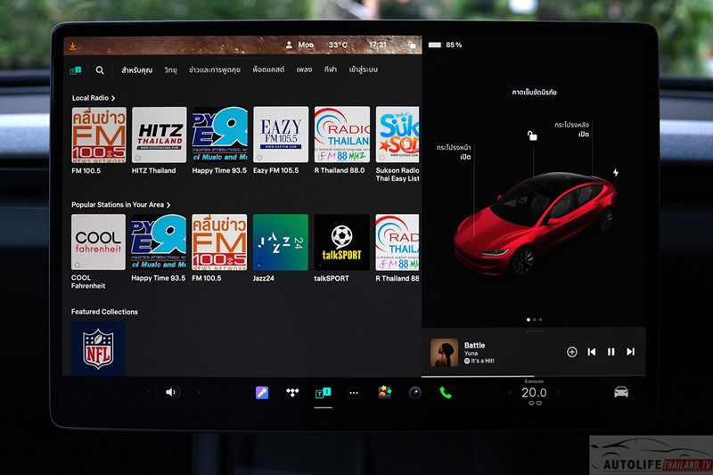Open the TuneIn app in the bottom dock

tap(323, 392)
